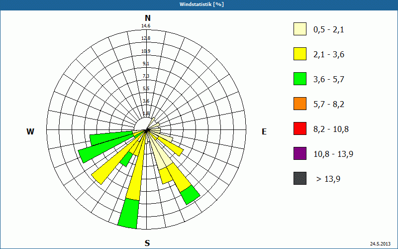Image resolution: width=398 pixels, height=249 pixels.
Task: Click the date 24.5.2013
Action: coord(381,244)
